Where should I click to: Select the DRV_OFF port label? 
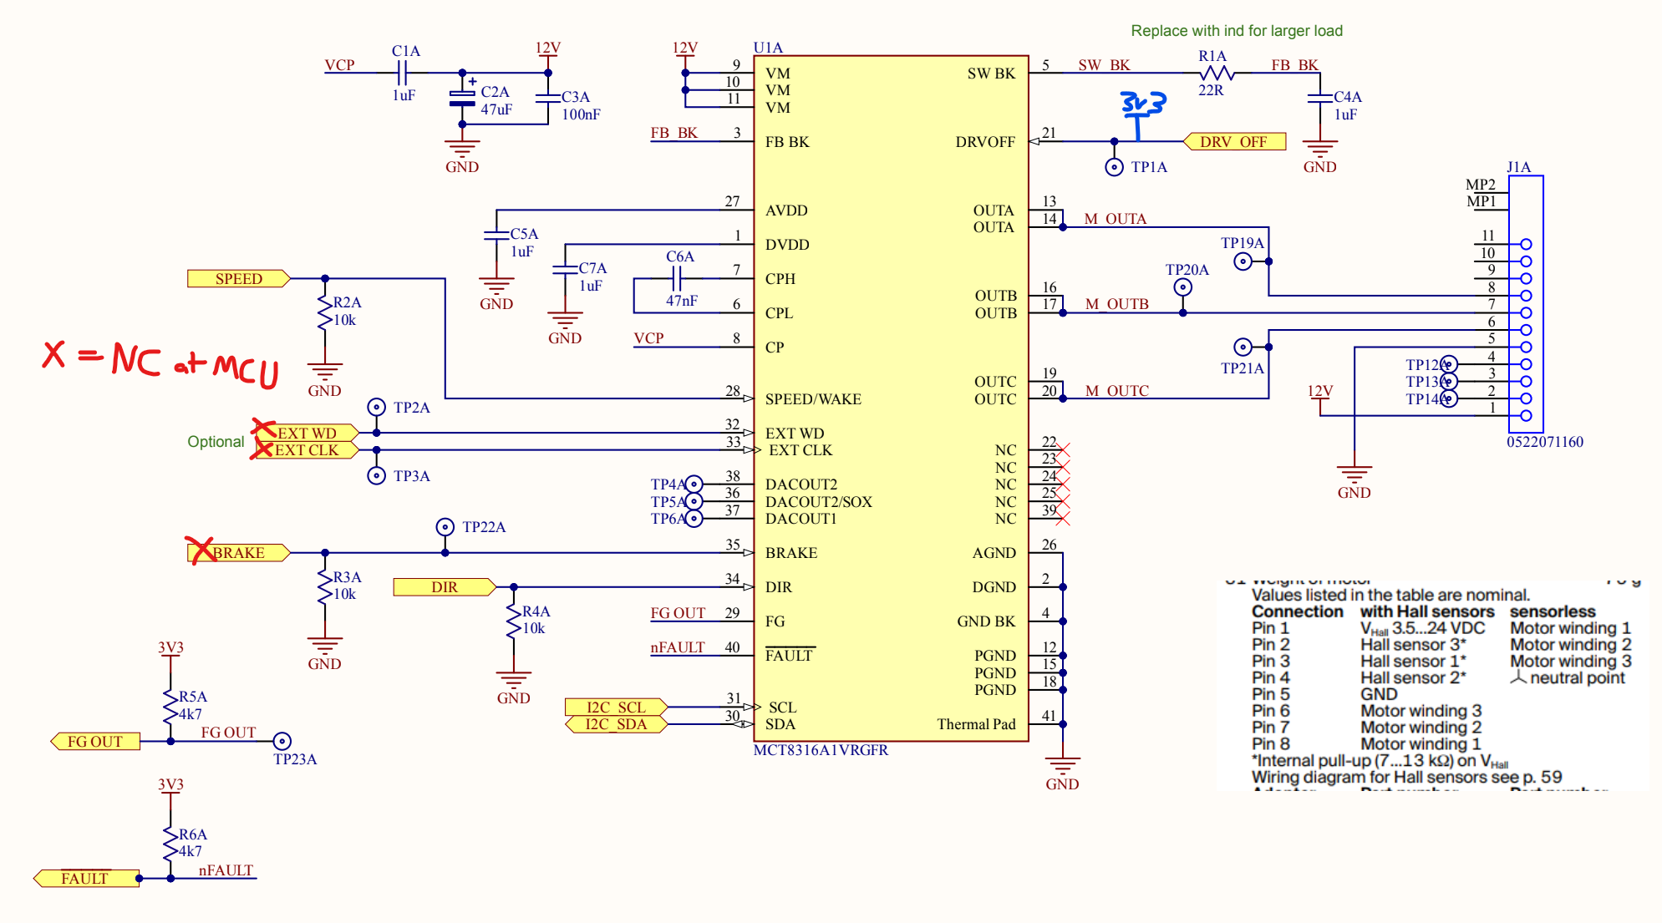[1233, 142]
